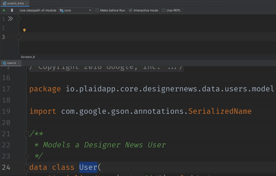The height and width of the screenshot is (176, 276).
Task: Click the data keyword on line 24
Action: click(x=38, y=167)
